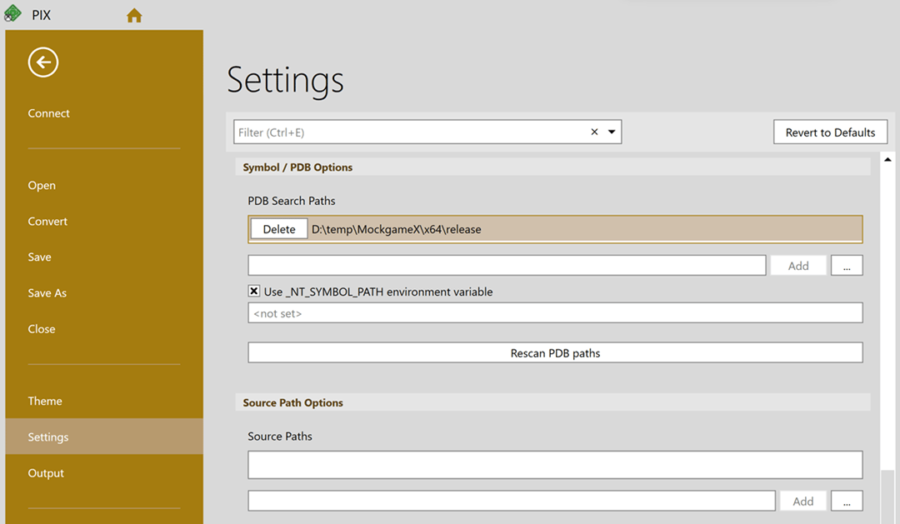Open the Theme page

pos(45,402)
